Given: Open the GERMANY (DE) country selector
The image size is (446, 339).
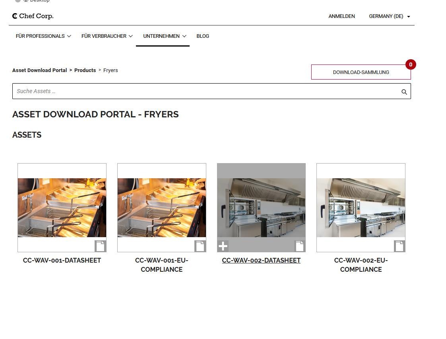Looking at the screenshot, I should (x=389, y=16).
